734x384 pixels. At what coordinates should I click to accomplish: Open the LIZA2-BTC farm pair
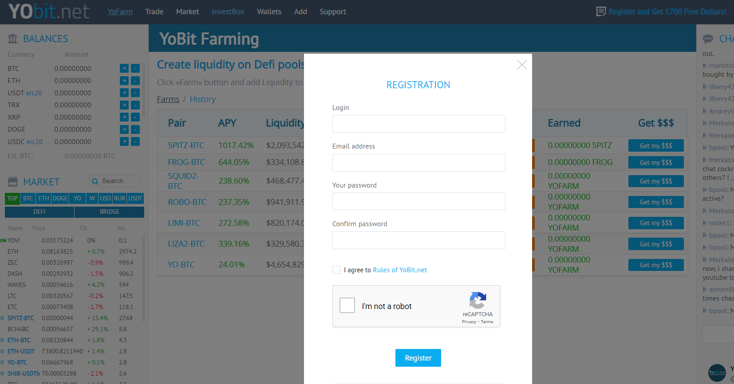click(x=186, y=244)
